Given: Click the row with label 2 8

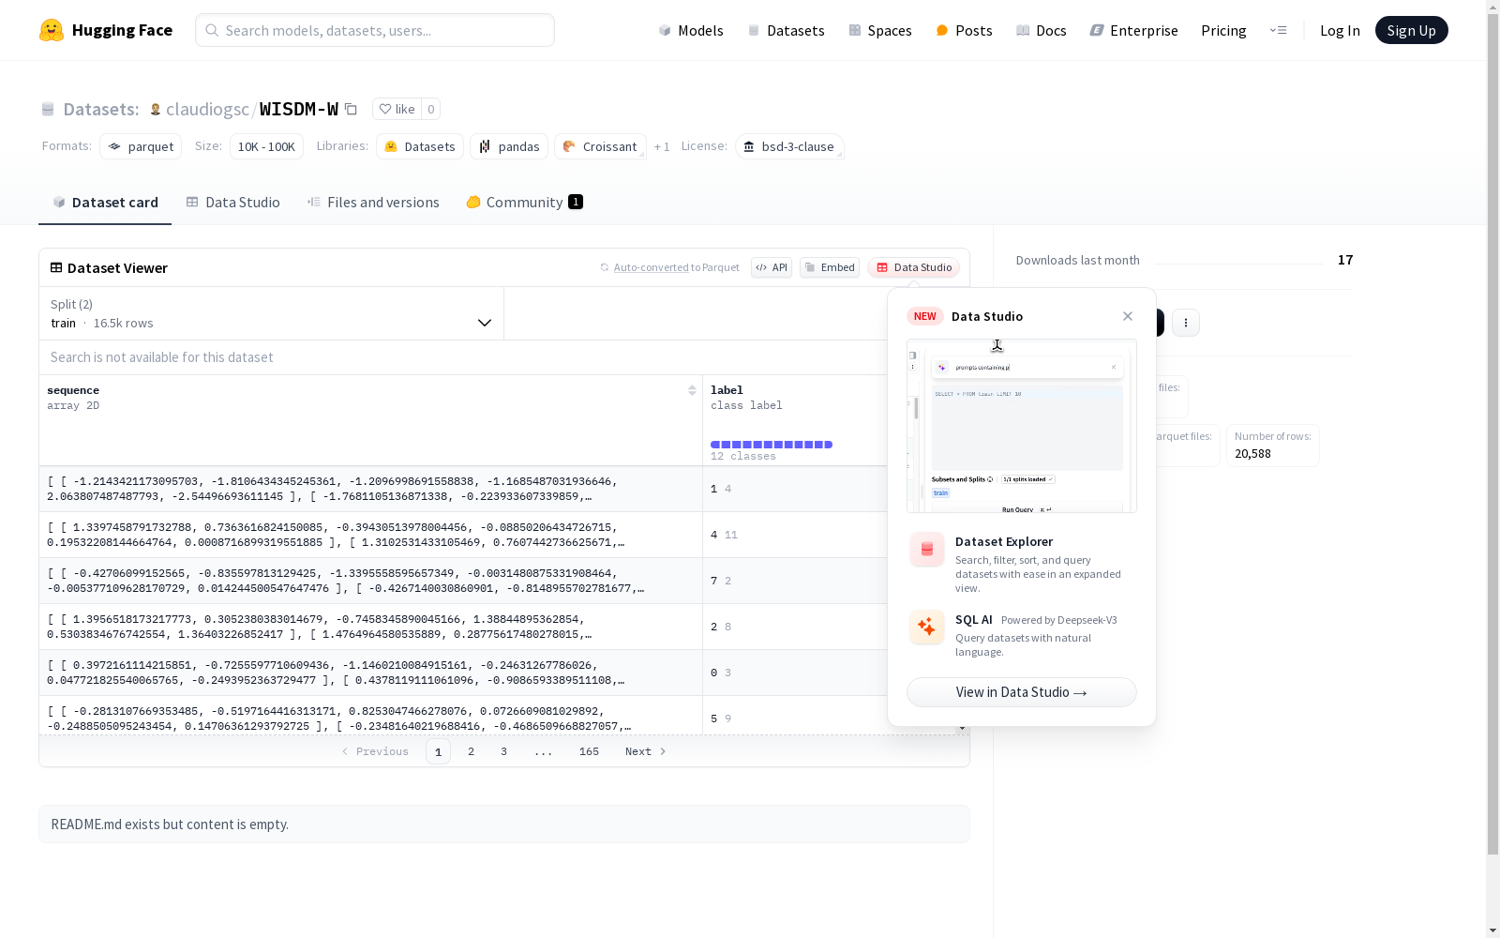Looking at the screenshot, I should [464, 627].
